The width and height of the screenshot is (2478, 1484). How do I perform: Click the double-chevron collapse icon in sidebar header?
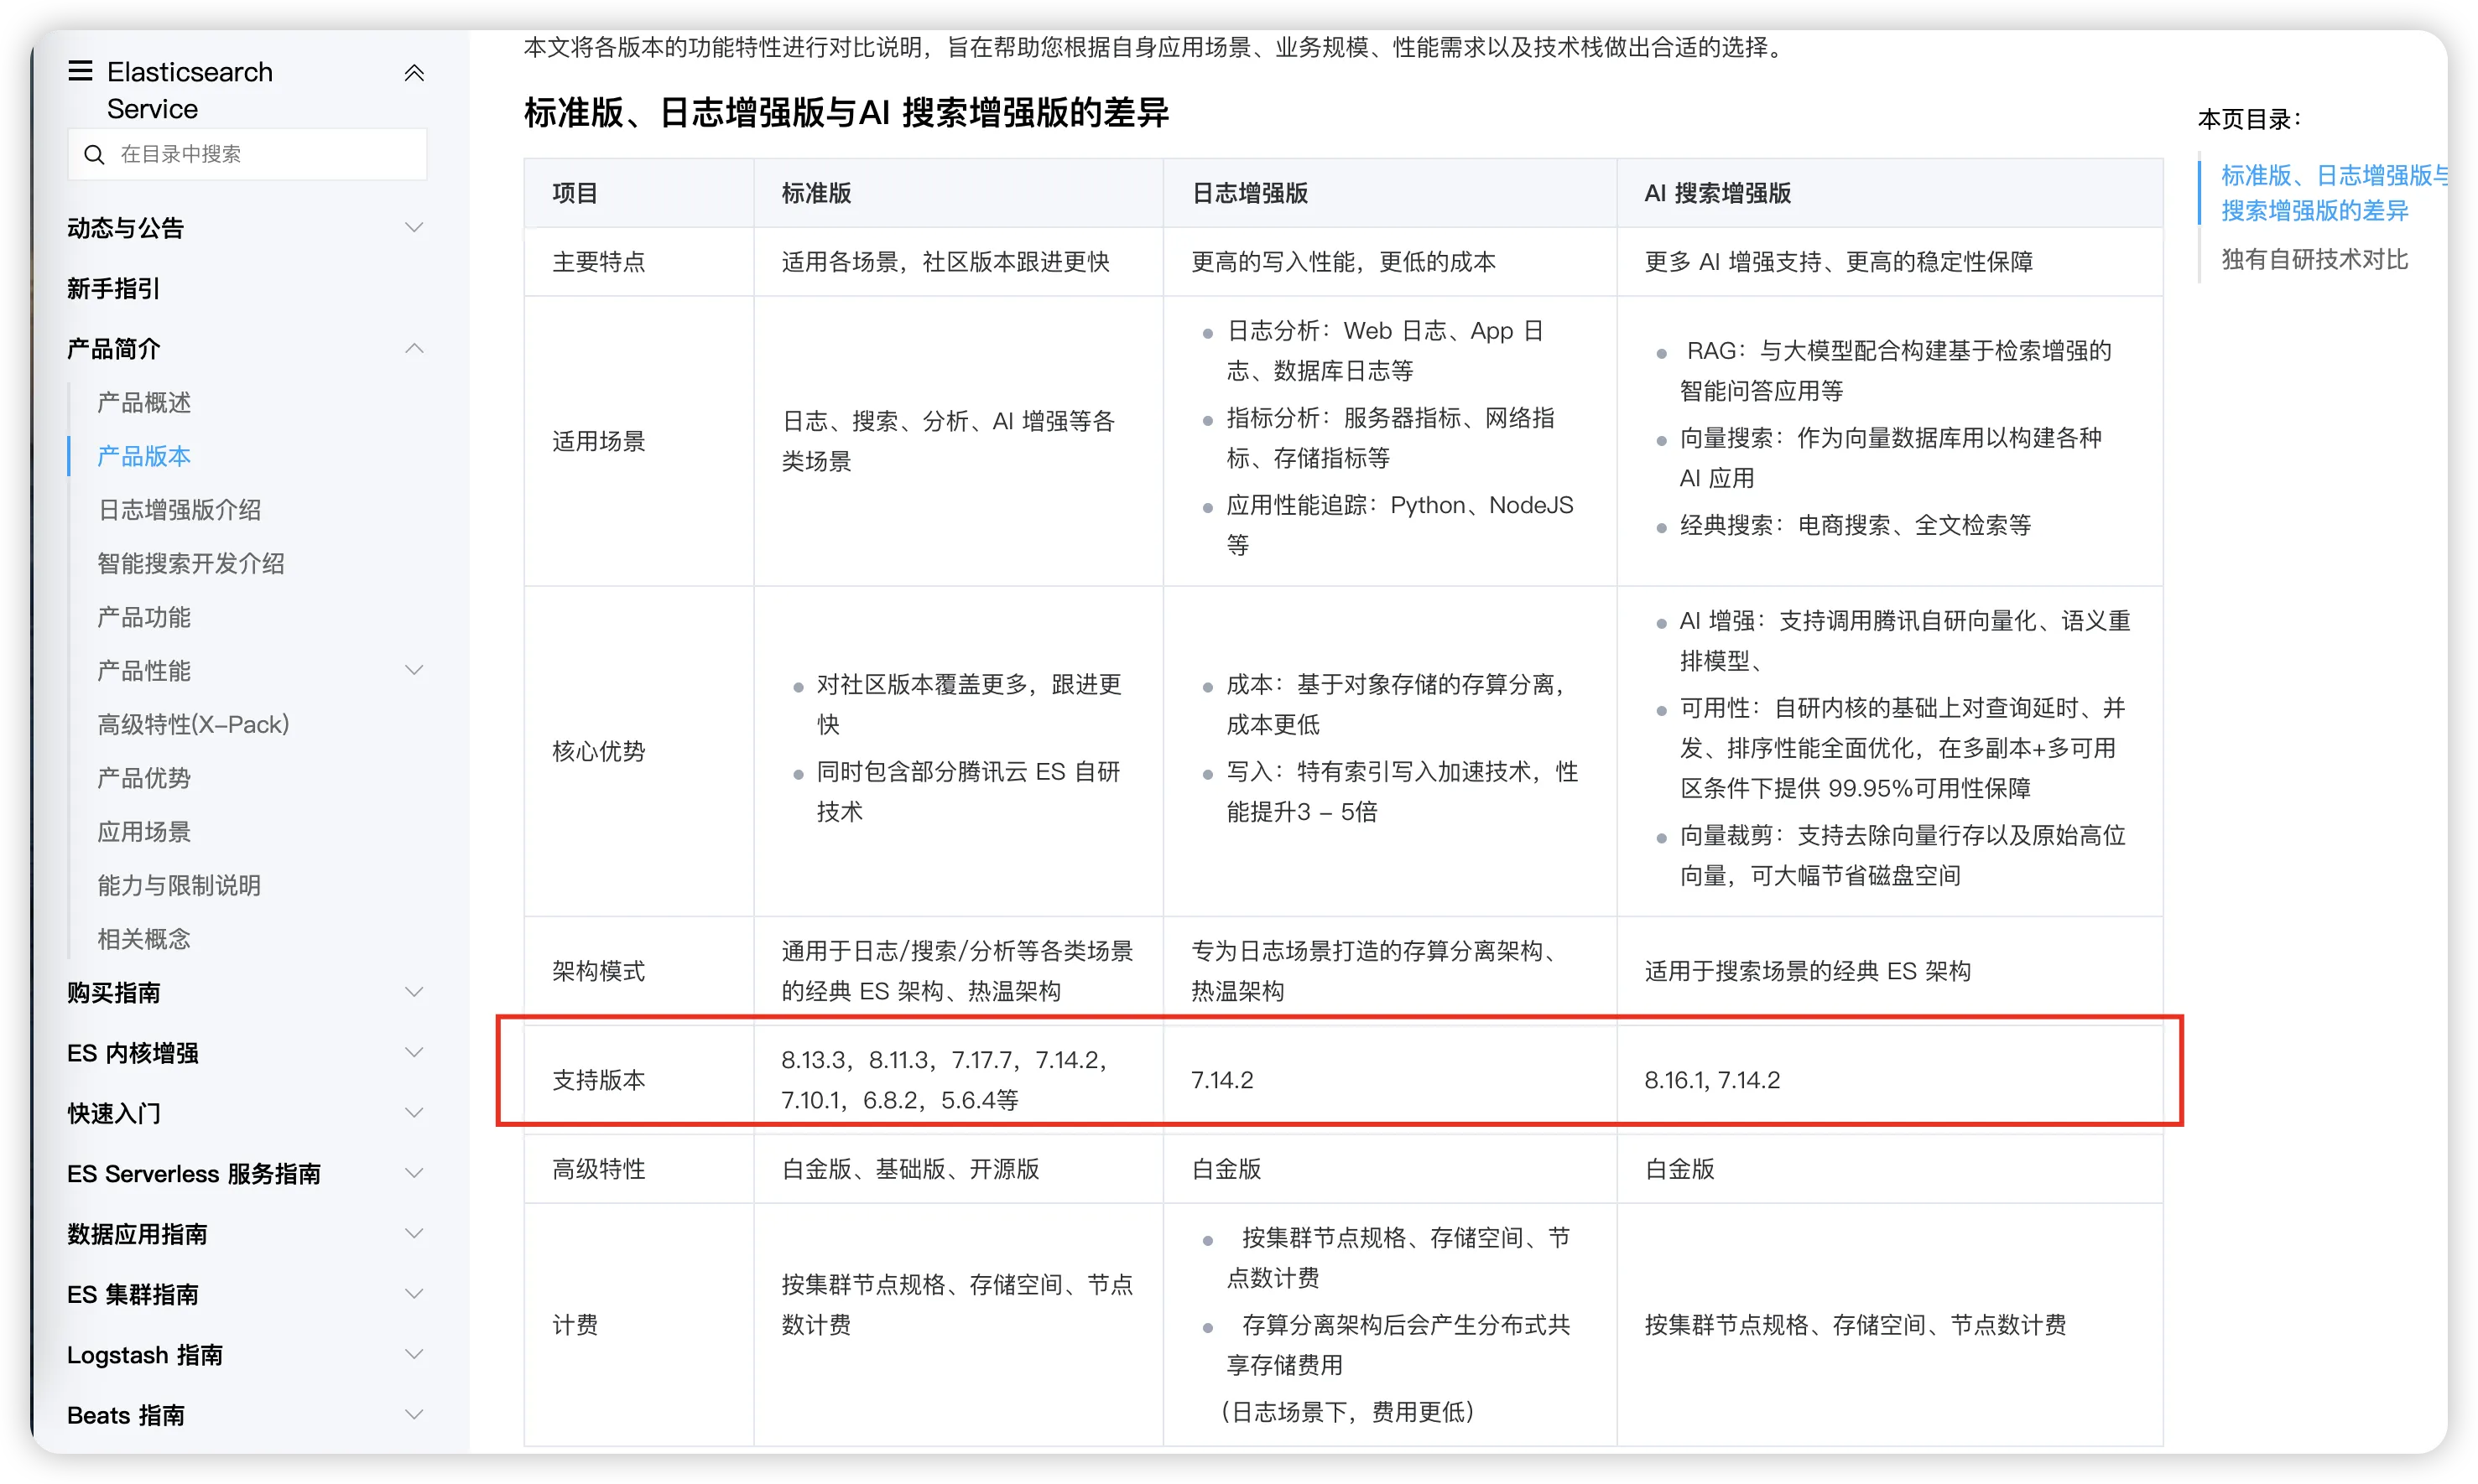414,73
